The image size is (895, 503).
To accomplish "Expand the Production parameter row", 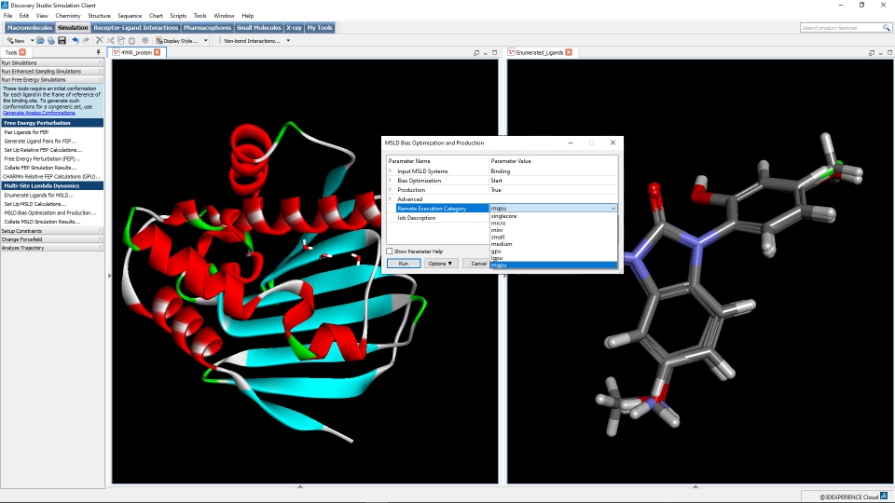I will pyautogui.click(x=391, y=189).
